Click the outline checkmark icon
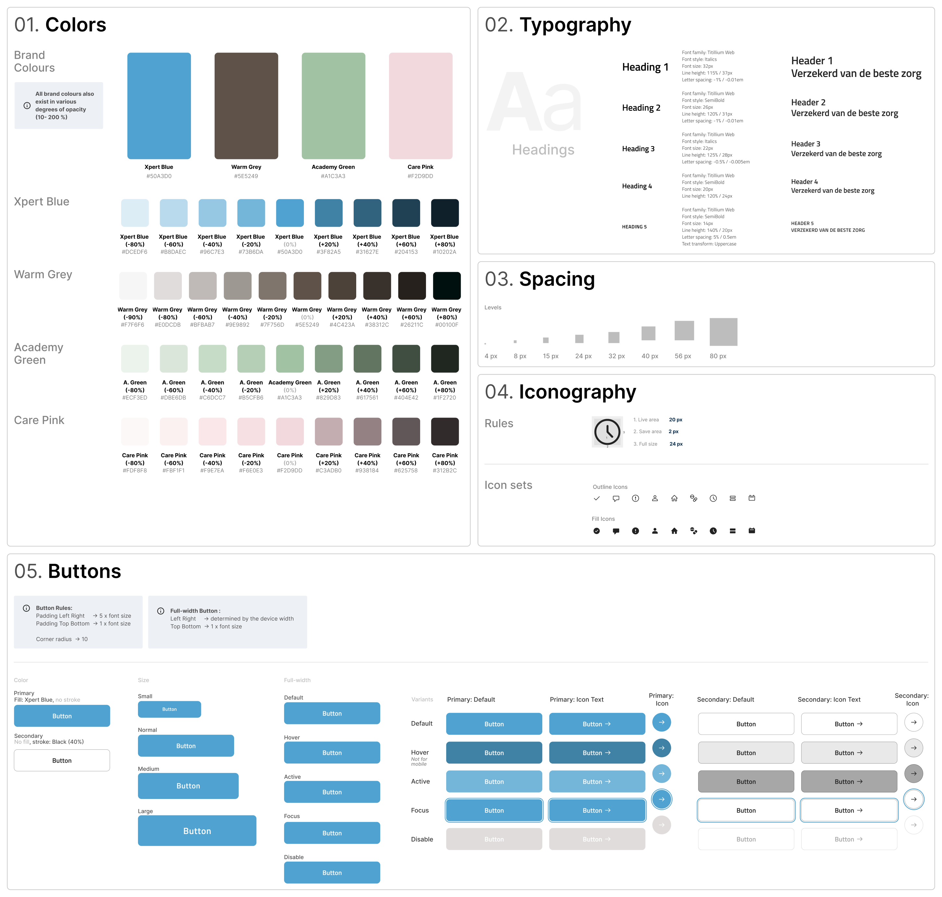The width and height of the screenshot is (942, 897). pyautogui.click(x=596, y=498)
